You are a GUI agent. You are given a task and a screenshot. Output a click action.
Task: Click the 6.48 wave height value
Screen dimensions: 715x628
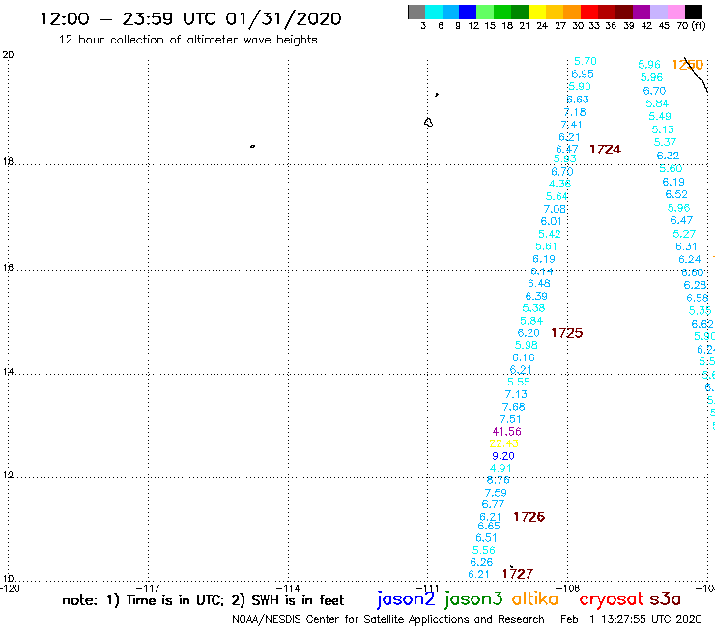pos(539,283)
